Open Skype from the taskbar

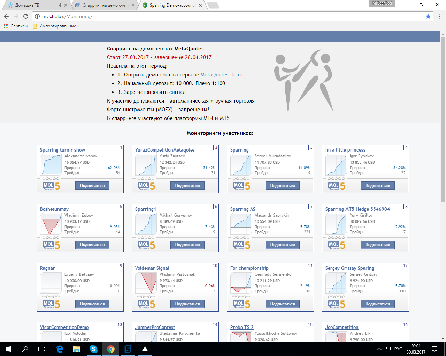93,349
